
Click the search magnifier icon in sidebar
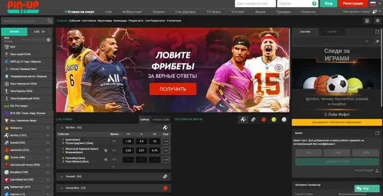pyautogui.click(x=50, y=21)
